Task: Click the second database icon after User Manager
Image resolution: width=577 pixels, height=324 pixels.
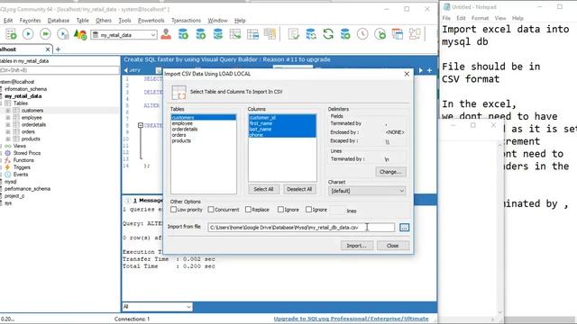Action: point(200,34)
